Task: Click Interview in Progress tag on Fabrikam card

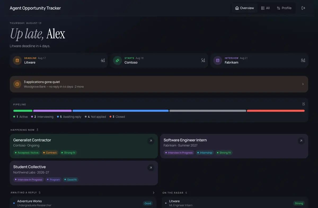Action: [x=179, y=153]
